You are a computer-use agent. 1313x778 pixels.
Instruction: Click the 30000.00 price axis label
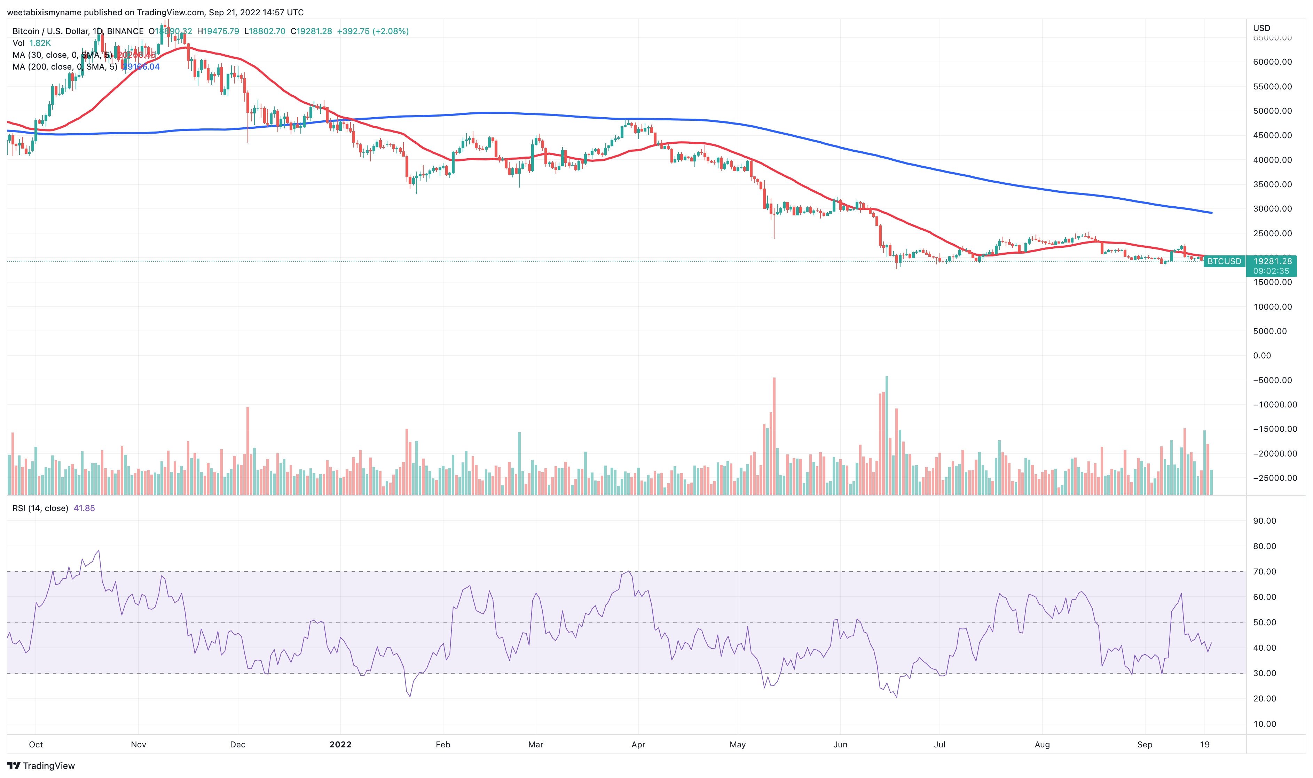pyautogui.click(x=1273, y=209)
